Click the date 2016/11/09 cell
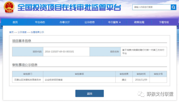Screen dimensions: 179x102 (141, 80)
